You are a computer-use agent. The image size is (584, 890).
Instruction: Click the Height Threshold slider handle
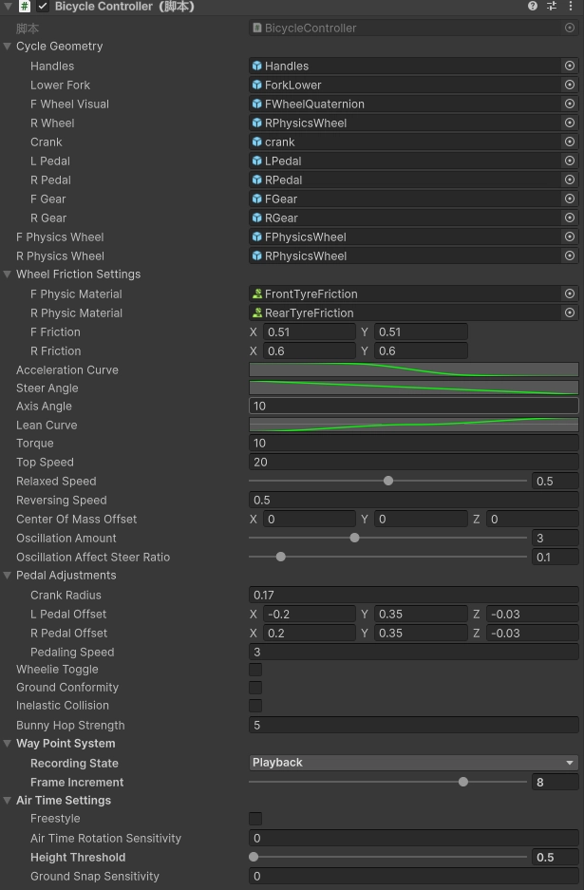[254, 857]
